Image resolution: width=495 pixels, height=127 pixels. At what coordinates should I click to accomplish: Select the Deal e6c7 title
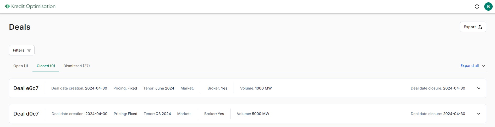[x=26, y=88]
